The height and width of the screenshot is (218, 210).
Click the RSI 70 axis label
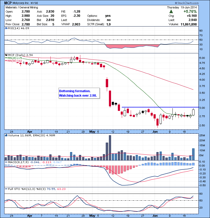pyautogui.click(x=201, y=35)
